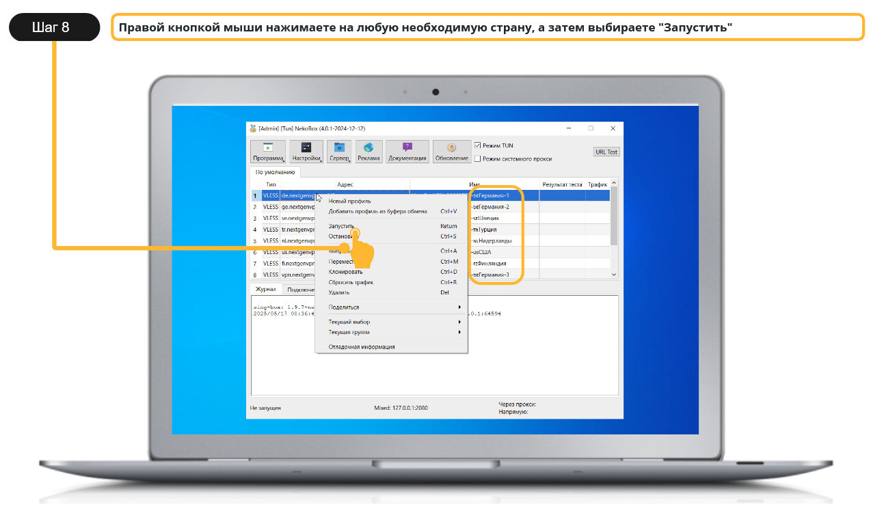Image resolution: width=884 pixels, height=528 pixels.
Task: Open the Настройки toolbar menu
Action: pyautogui.click(x=306, y=152)
